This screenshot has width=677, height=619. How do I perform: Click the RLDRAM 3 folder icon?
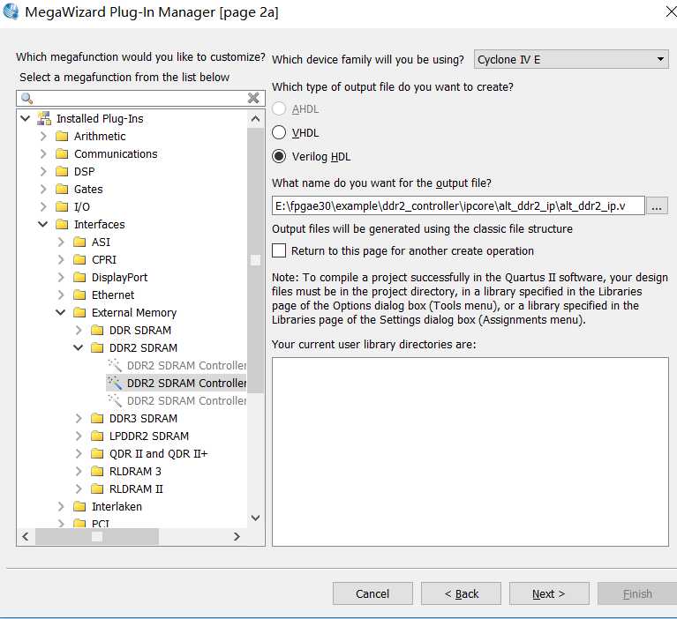97,472
